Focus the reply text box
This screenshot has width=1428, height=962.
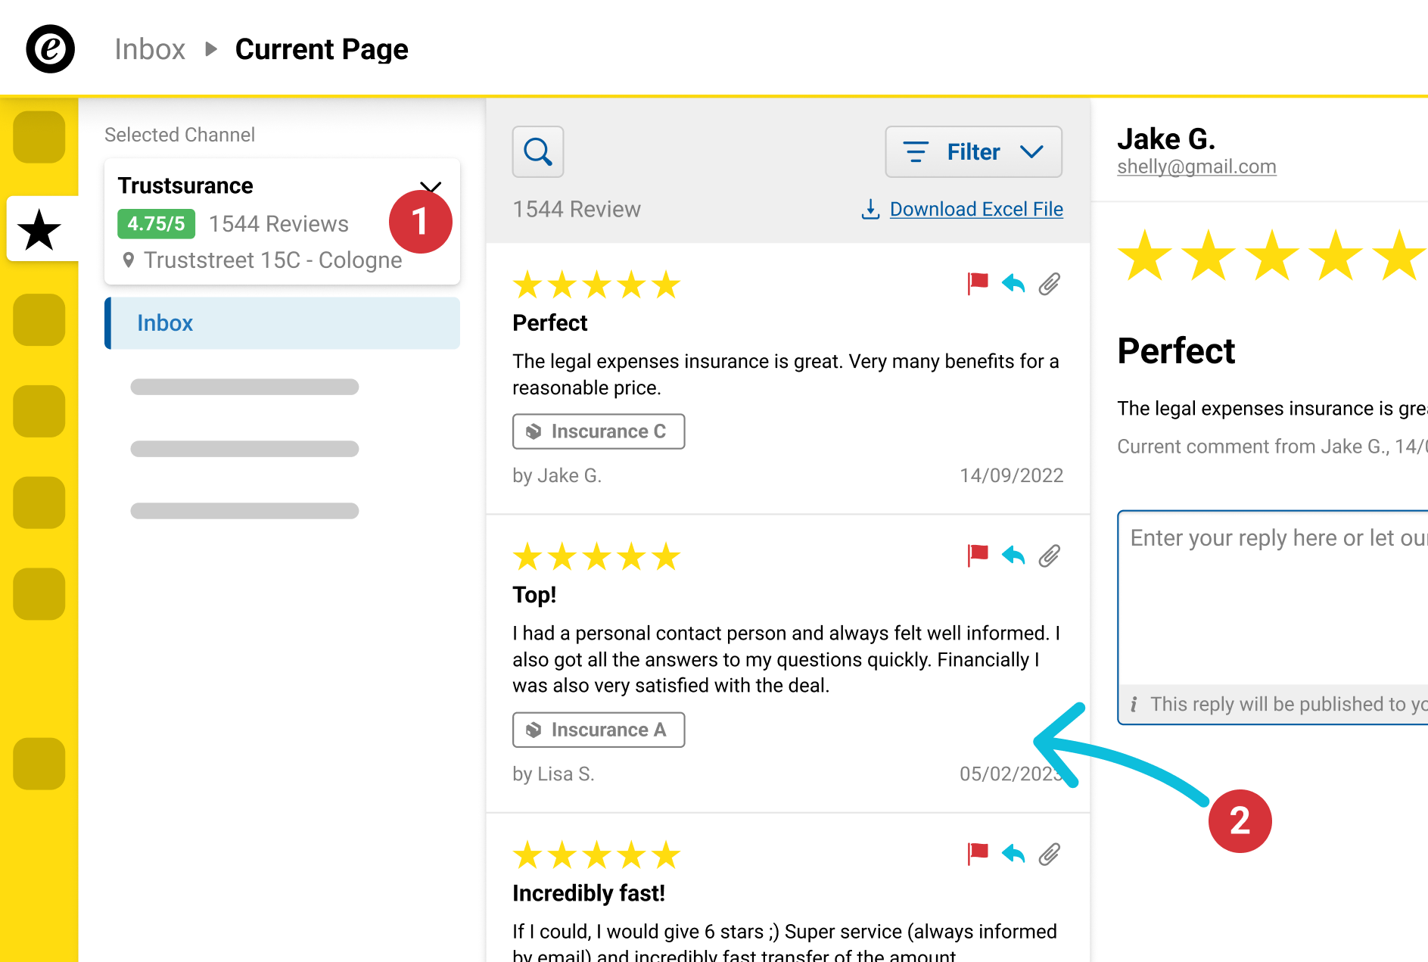(1273, 598)
